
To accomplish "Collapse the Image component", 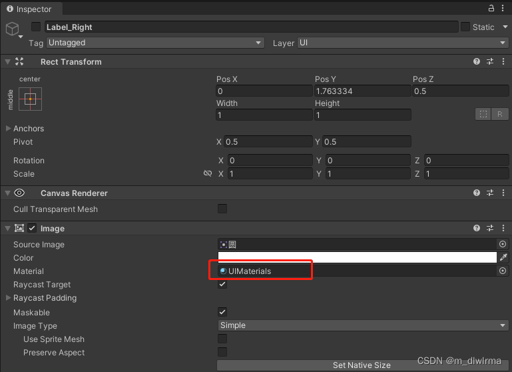I will (8, 229).
